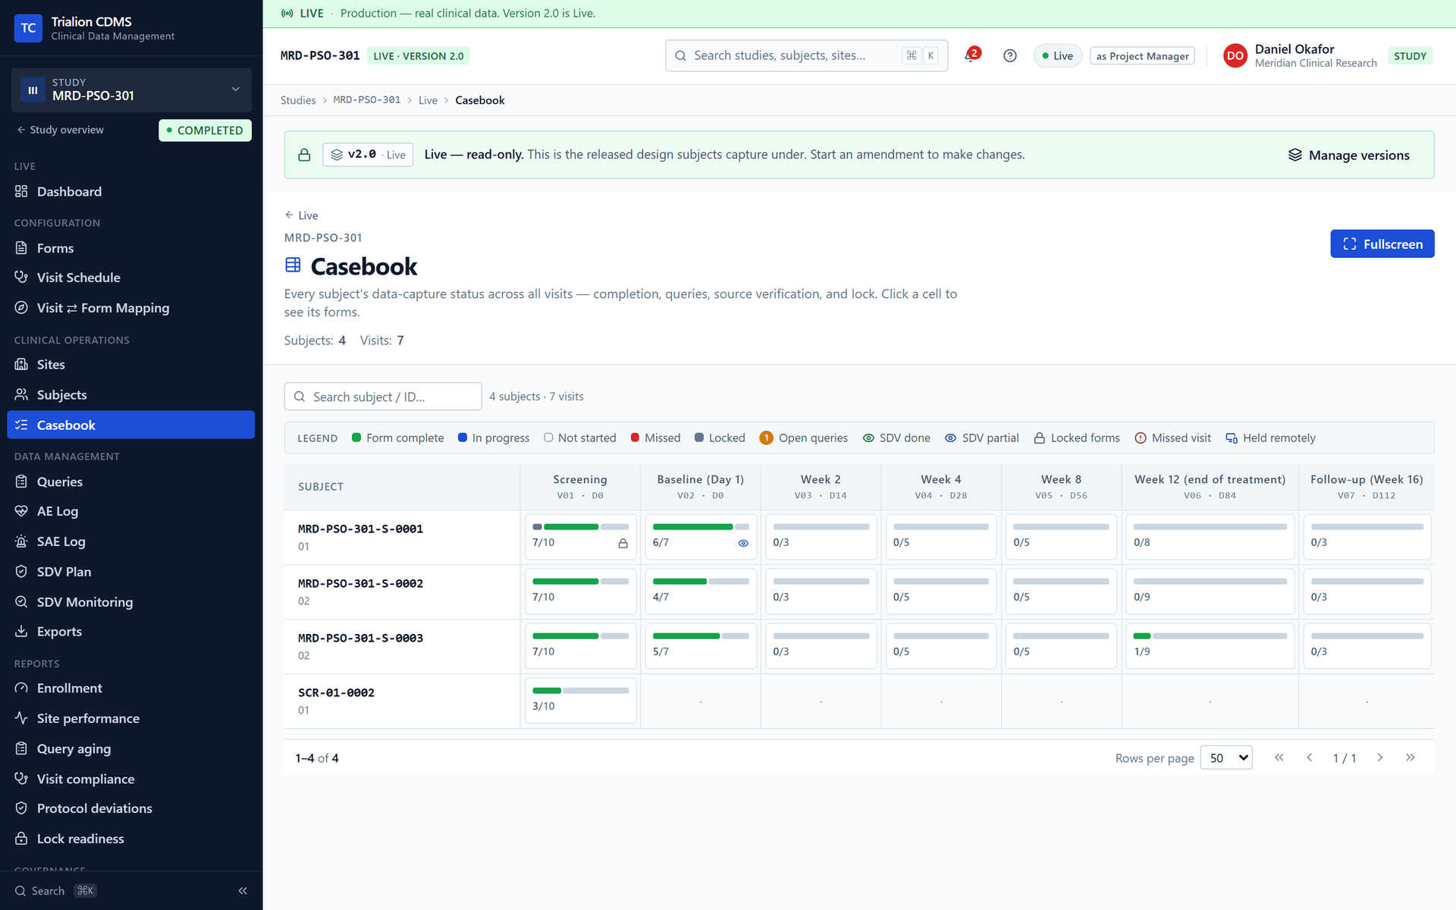This screenshot has height=910, width=1456.
Task: Click Manage versions
Action: 1348,155
